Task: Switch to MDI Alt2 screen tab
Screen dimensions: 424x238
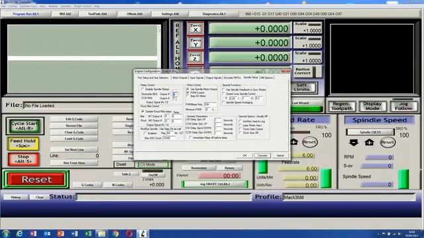Action: click(65, 14)
